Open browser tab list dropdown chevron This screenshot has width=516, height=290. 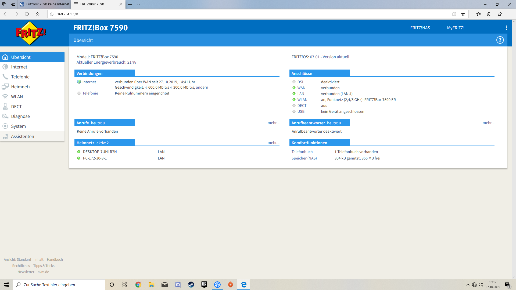click(x=138, y=4)
